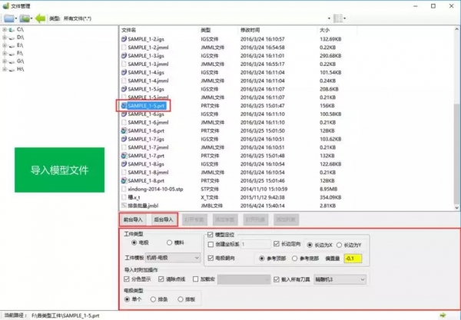461x320 pixels.
Task: Select the 排板 electrode type radio
Action: [181, 299]
